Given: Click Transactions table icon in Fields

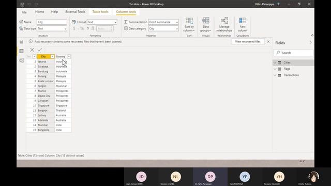Looking at the screenshot, I should pos(279,75).
